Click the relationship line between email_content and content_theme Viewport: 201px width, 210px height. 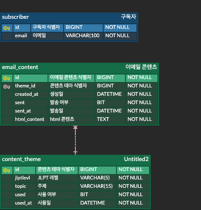[75, 140]
